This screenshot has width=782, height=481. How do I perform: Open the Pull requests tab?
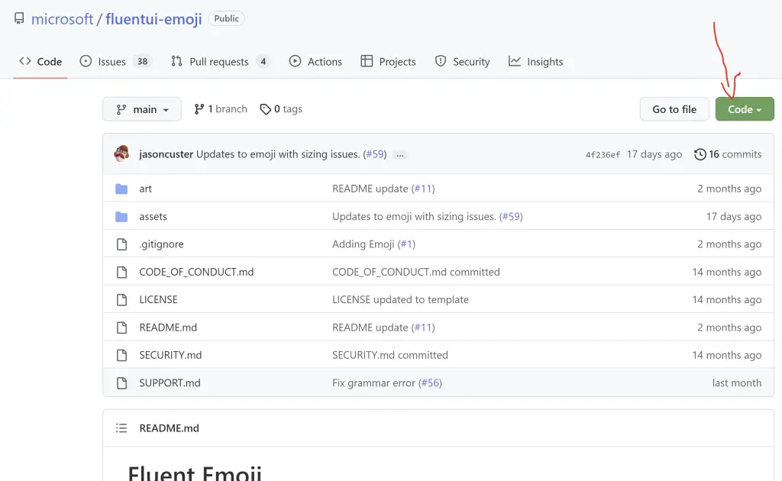(x=221, y=61)
